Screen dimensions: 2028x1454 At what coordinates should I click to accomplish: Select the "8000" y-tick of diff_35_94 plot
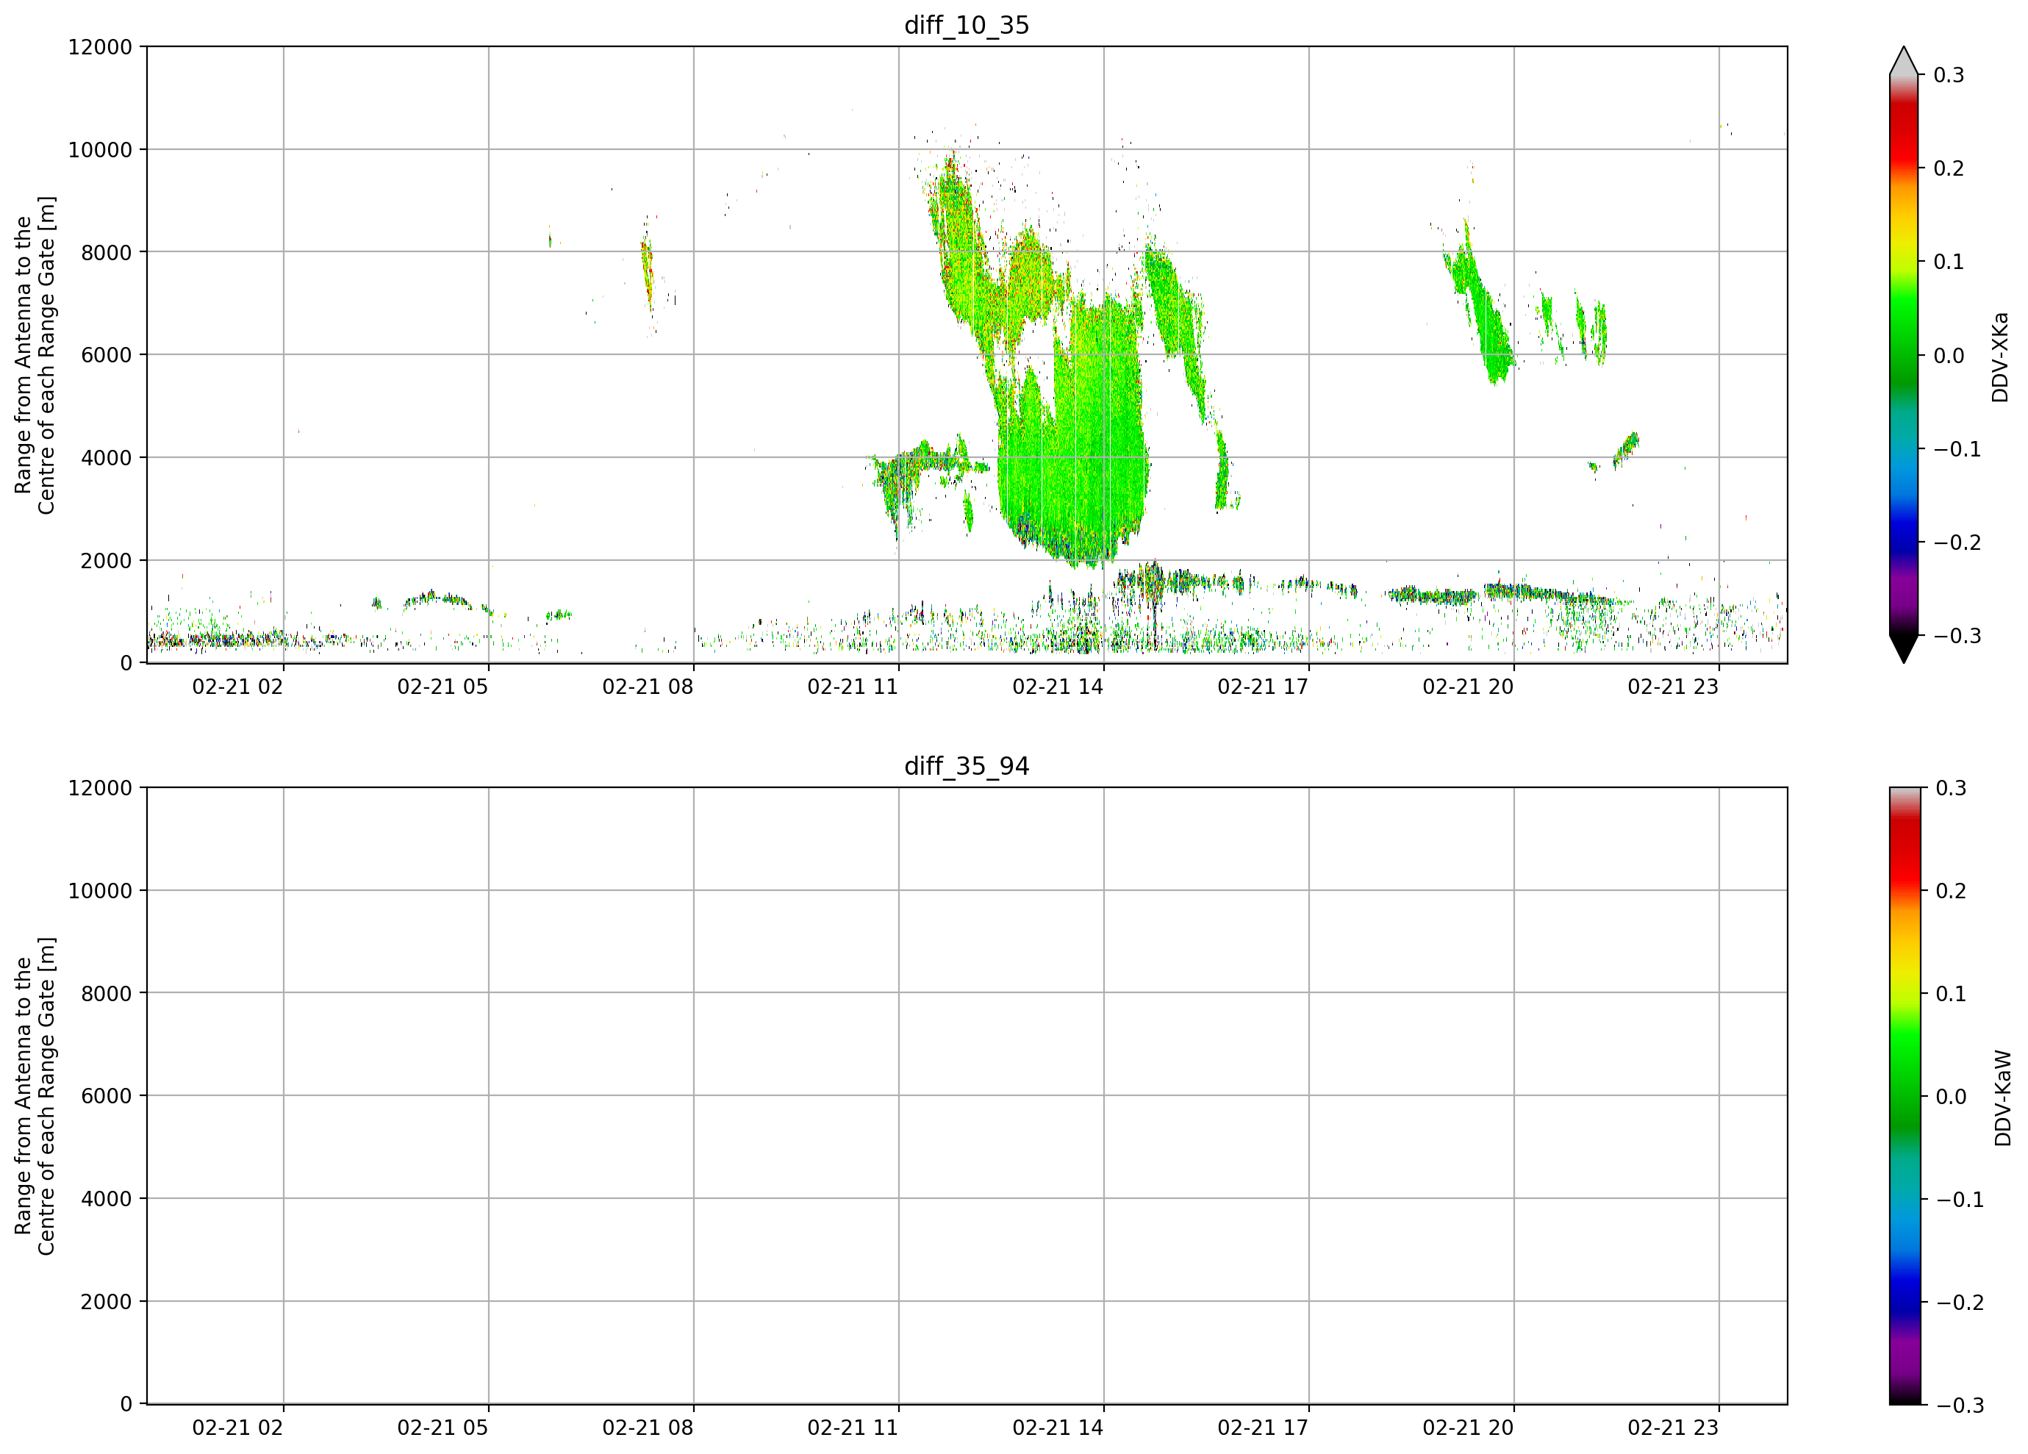coord(107,994)
